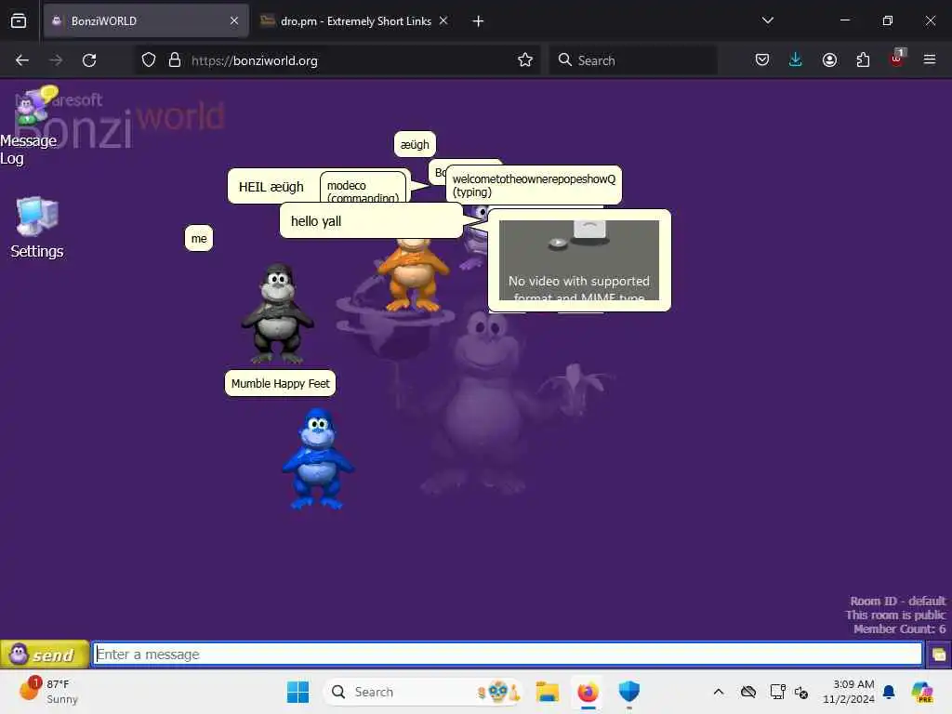Open the network status tray icon
The width and height of the screenshot is (952, 714).
point(778,692)
